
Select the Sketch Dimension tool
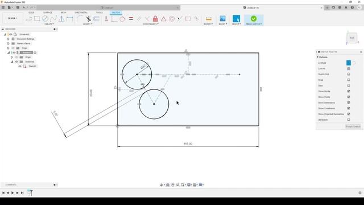pos(69,19)
